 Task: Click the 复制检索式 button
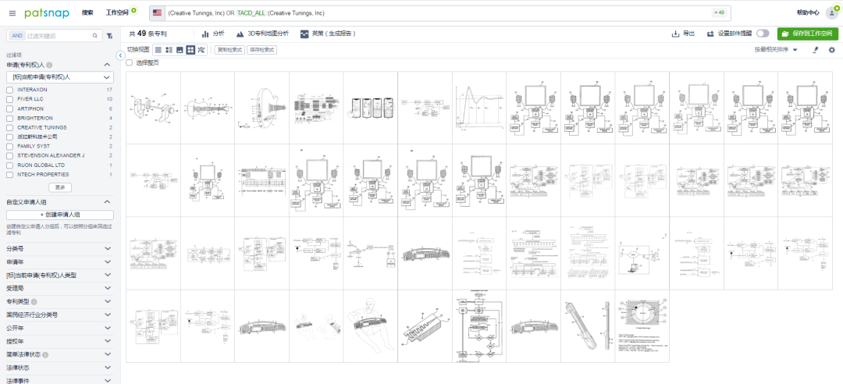[x=229, y=49]
